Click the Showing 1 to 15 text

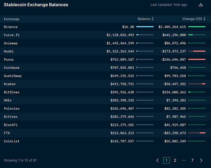[20, 160]
